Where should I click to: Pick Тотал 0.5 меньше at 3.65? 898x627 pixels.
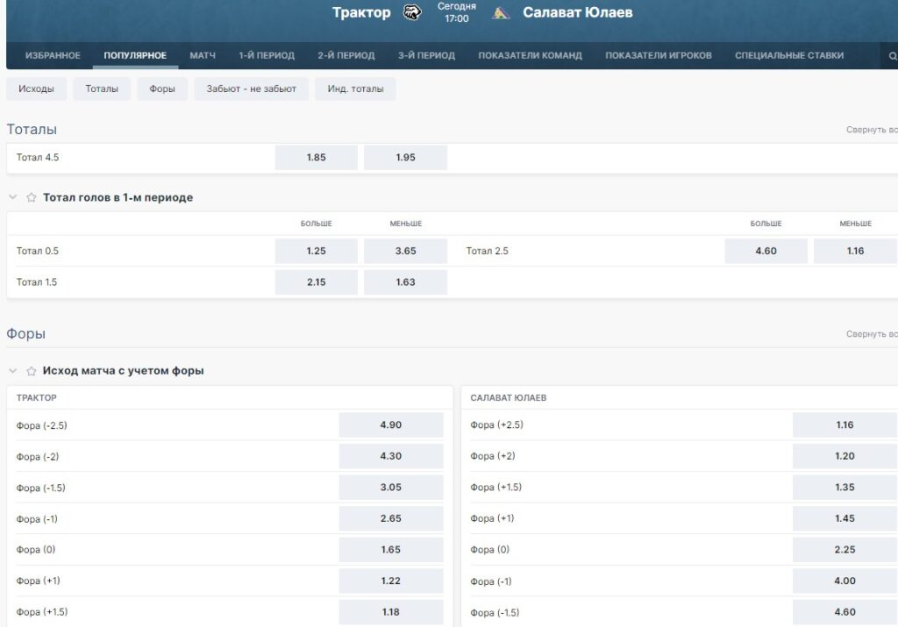click(405, 251)
